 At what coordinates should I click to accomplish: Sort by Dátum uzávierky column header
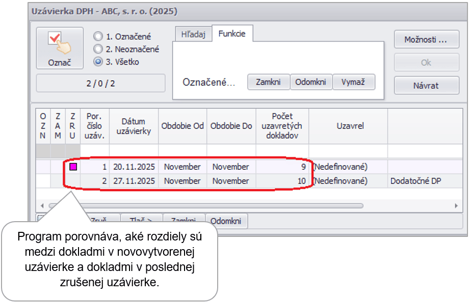134,126
